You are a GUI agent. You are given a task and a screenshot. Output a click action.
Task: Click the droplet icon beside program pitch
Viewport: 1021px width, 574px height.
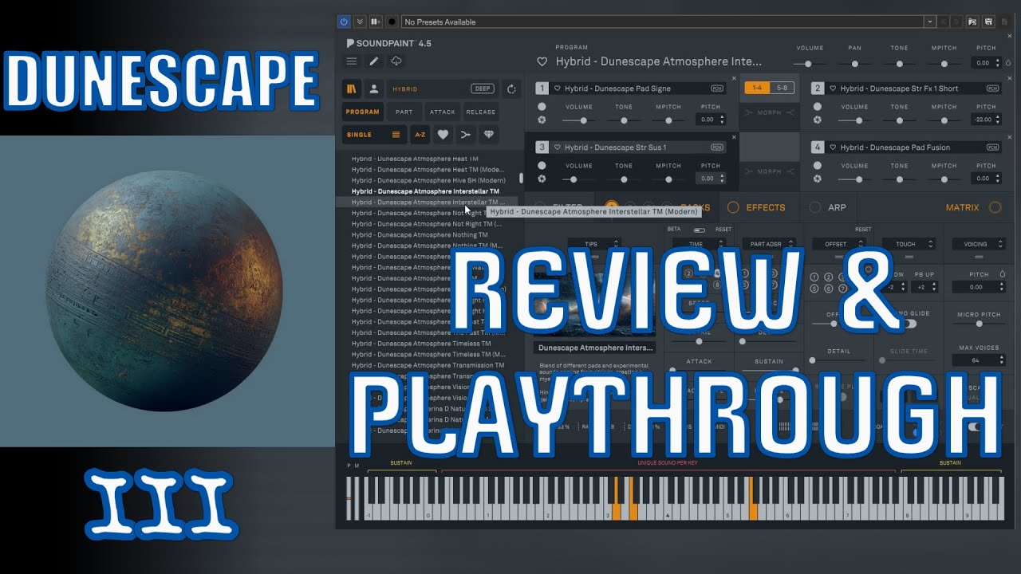click(x=1008, y=62)
